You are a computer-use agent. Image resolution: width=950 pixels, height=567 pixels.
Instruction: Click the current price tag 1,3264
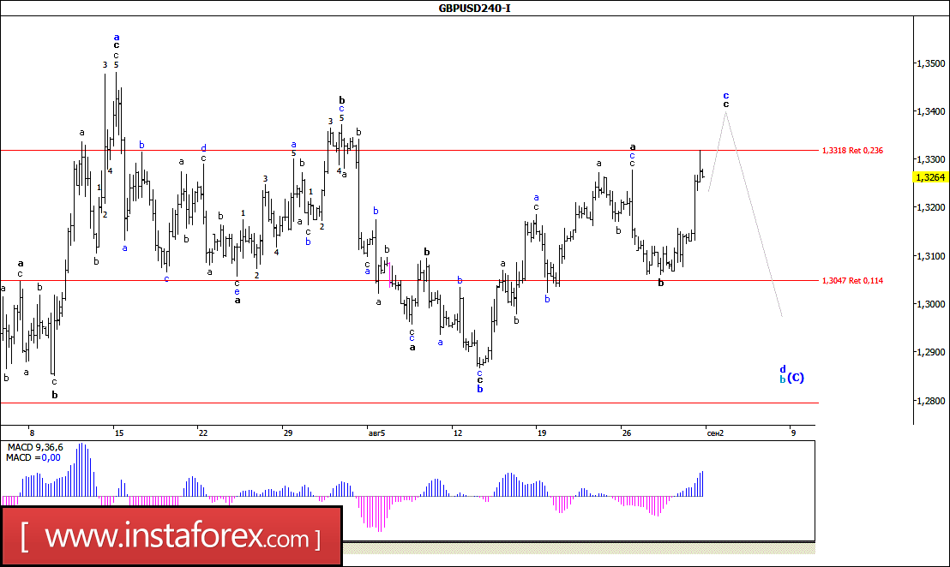930,177
